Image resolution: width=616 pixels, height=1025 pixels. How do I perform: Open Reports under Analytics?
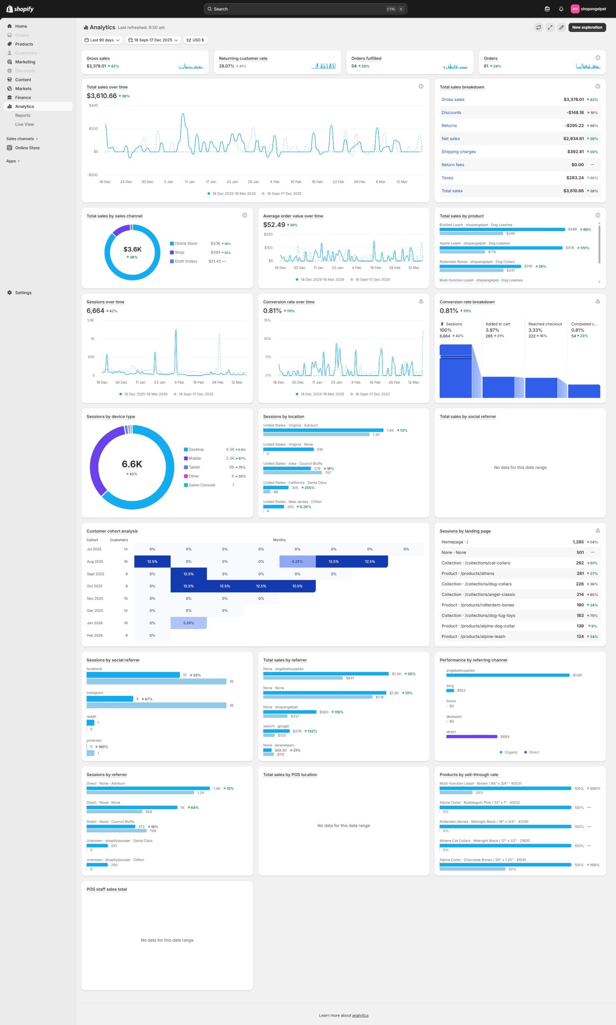coord(23,115)
